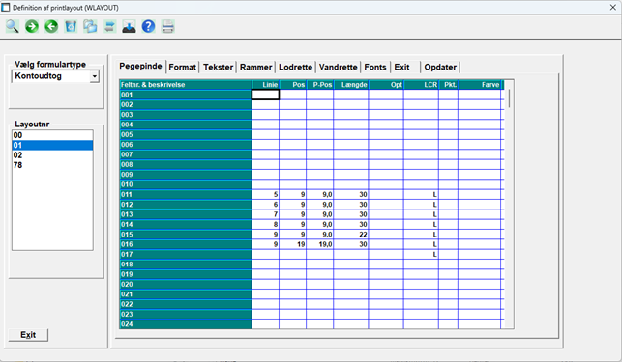Switch to the Pegepinde tab
622x362 pixels.
(140, 67)
